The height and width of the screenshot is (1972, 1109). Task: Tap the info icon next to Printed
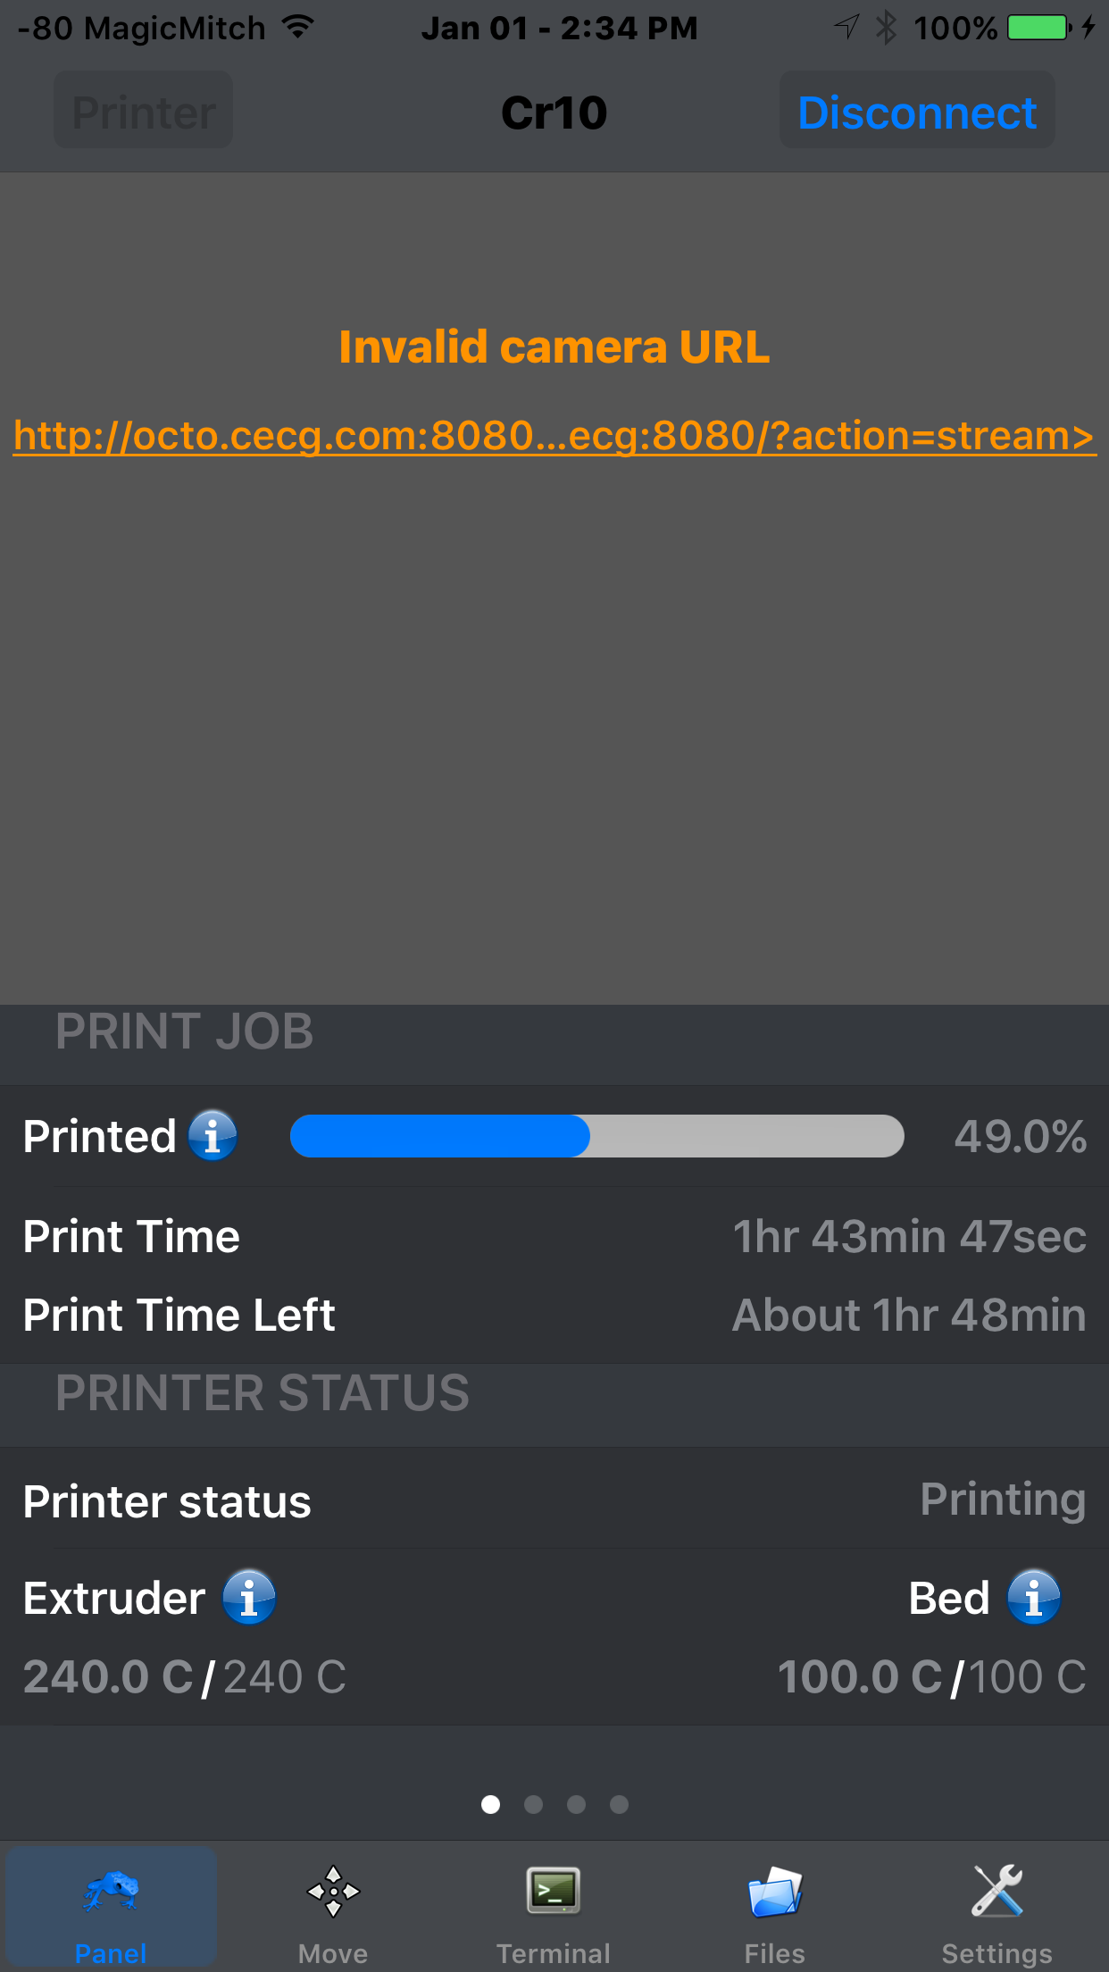(x=212, y=1135)
